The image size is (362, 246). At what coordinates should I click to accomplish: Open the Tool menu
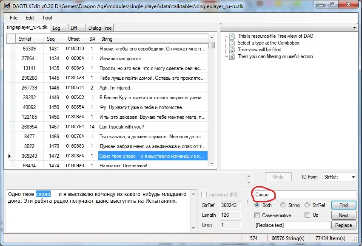[47, 18]
